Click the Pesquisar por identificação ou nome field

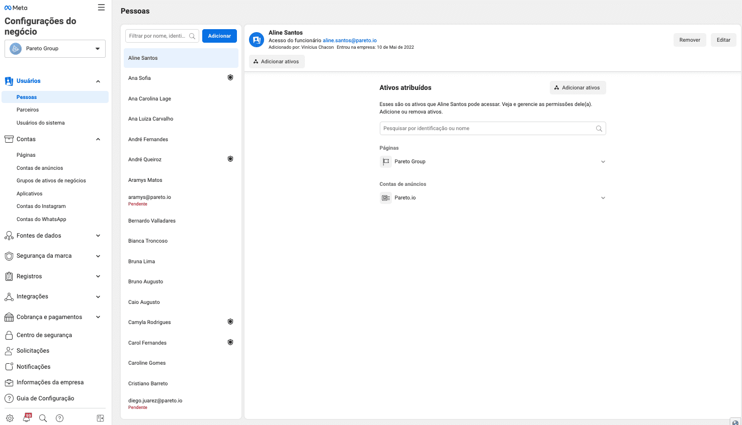(488, 129)
